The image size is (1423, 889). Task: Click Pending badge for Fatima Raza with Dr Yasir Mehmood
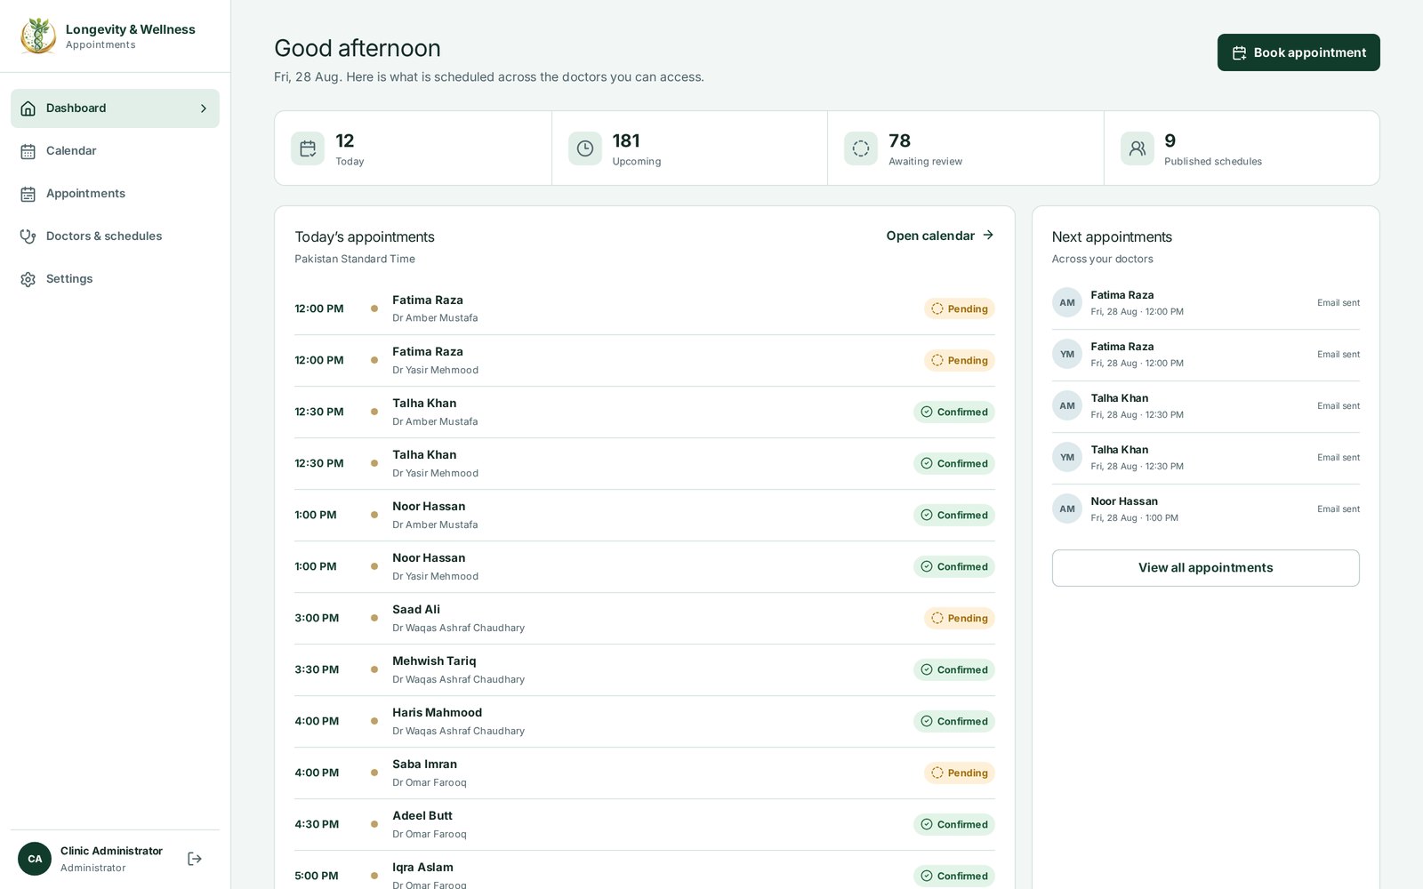tap(960, 360)
